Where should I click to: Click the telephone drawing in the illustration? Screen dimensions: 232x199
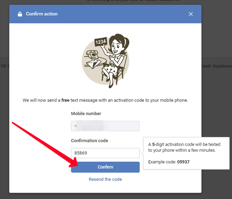tap(92, 54)
